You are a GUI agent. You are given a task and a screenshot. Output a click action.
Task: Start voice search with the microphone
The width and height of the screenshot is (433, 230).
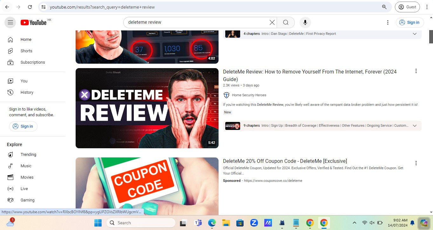click(305, 22)
